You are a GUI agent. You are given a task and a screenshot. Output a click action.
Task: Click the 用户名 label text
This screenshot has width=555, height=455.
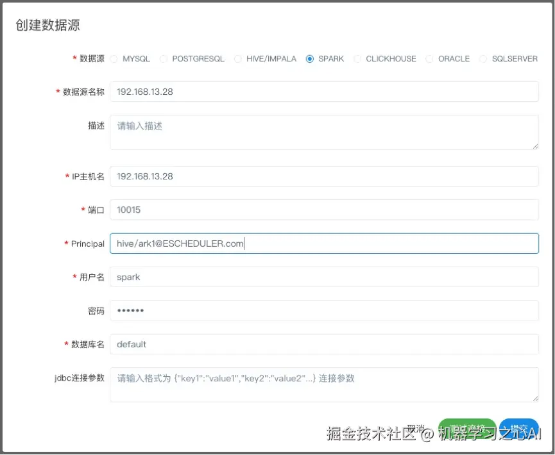[92, 277]
